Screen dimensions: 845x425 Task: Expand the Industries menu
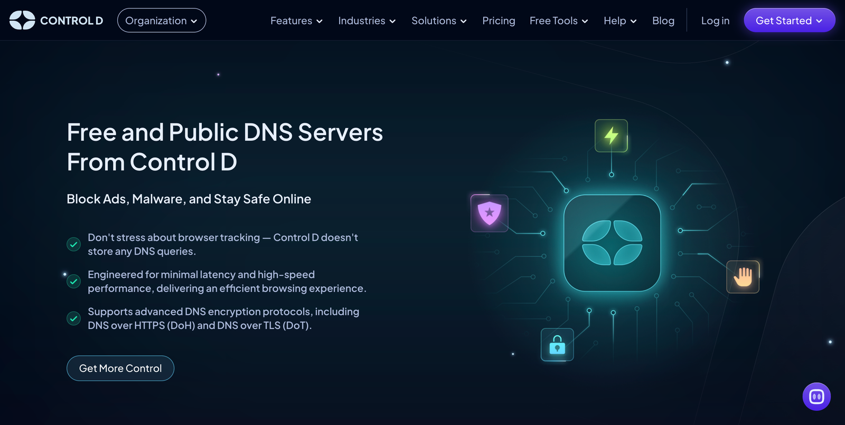click(367, 21)
